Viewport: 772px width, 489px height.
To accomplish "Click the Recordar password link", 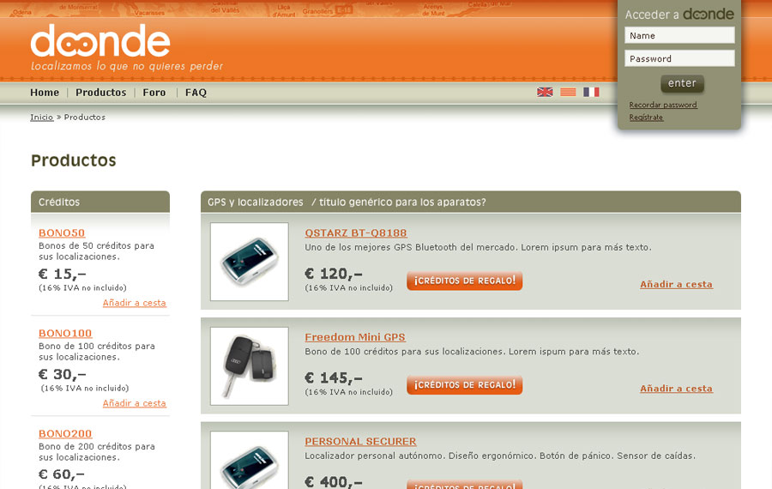I will 663,105.
